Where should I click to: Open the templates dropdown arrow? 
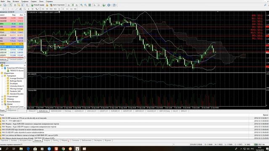(116, 5)
